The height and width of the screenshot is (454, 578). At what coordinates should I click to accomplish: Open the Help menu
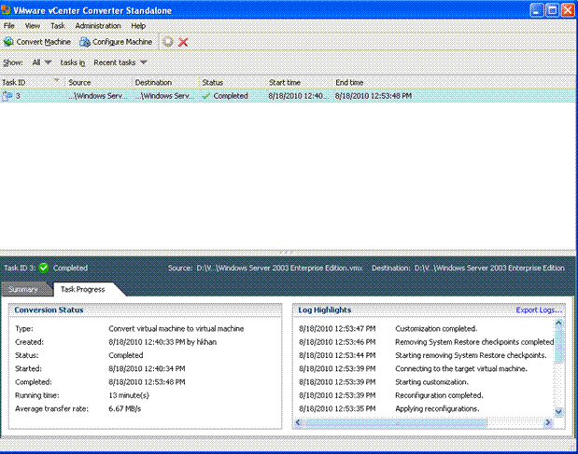click(138, 26)
